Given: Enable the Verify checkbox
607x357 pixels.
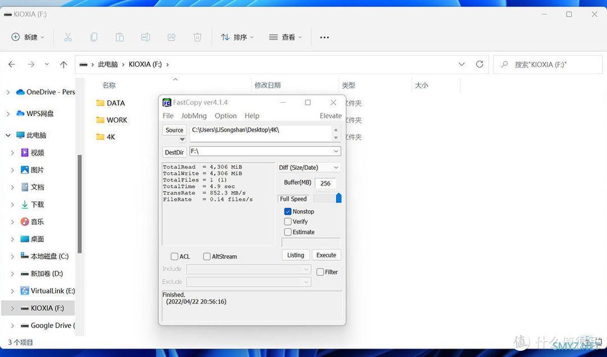Looking at the screenshot, I should (x=288, y=222).
